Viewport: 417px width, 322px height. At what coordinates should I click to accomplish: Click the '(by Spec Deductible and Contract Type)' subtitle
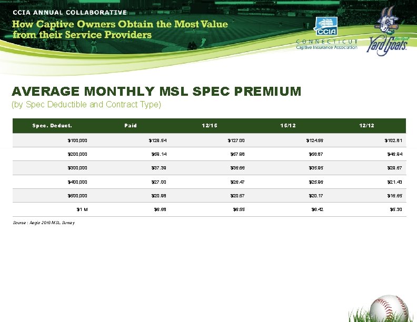coord(86,104)
